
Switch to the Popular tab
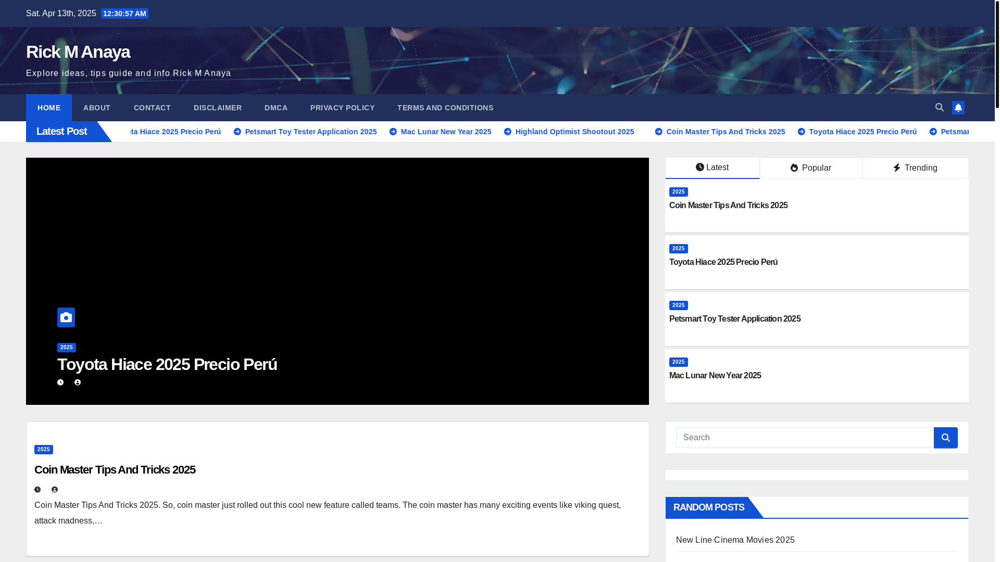coord(811,168)
